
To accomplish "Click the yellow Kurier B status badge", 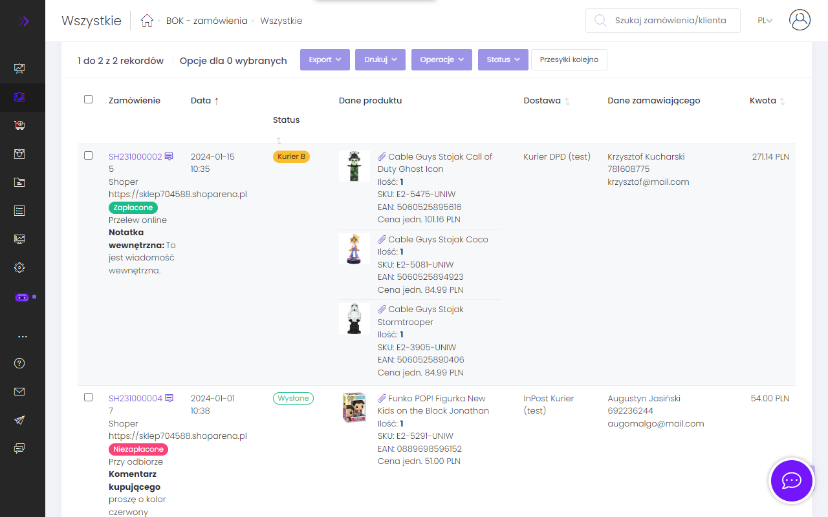I will pyautogui.click(x=291, y=156).
